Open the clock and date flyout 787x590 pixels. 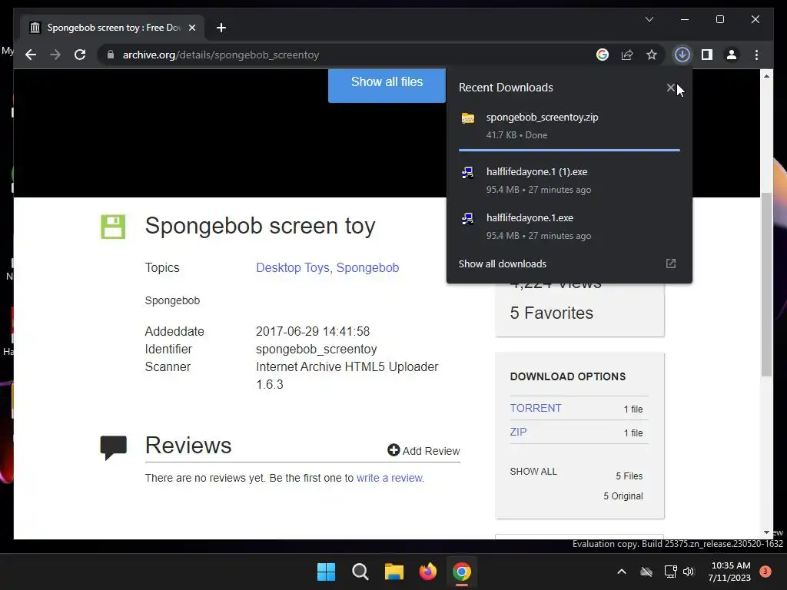click(729, 572)
